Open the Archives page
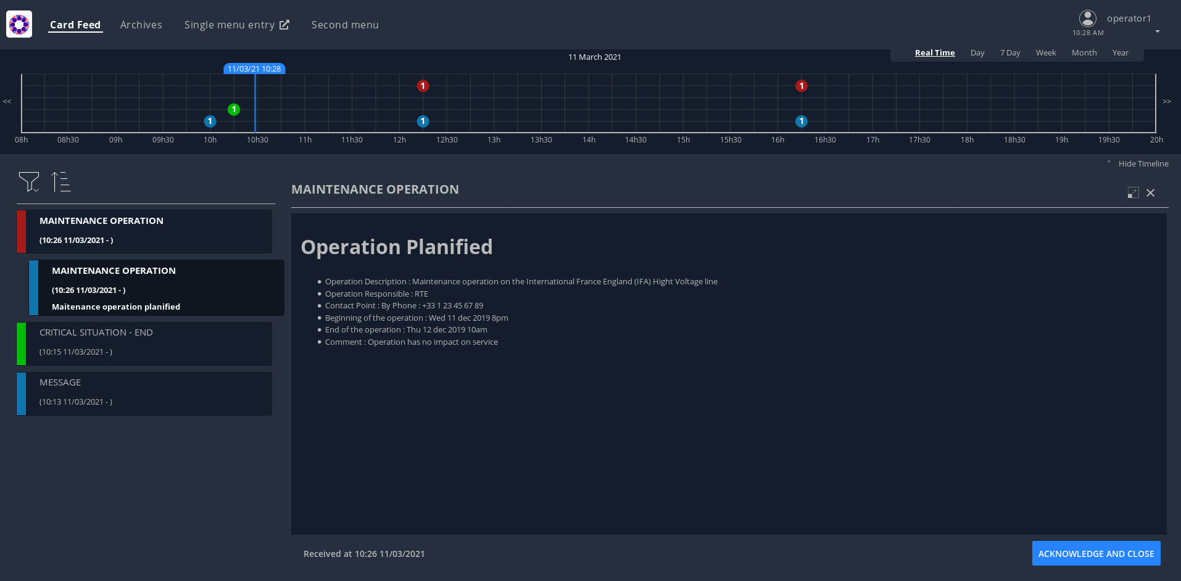The width and height of the screenshot is (1181, 581). pos(141,24)
